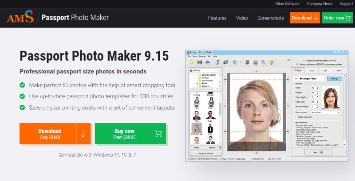The image size is (355, 181).
Task: Click the printer toolbar icon
Action: point(208,62)
